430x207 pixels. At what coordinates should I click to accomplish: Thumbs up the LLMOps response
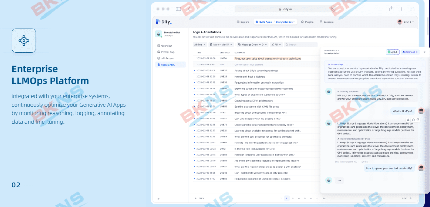[x=414, y=120]
